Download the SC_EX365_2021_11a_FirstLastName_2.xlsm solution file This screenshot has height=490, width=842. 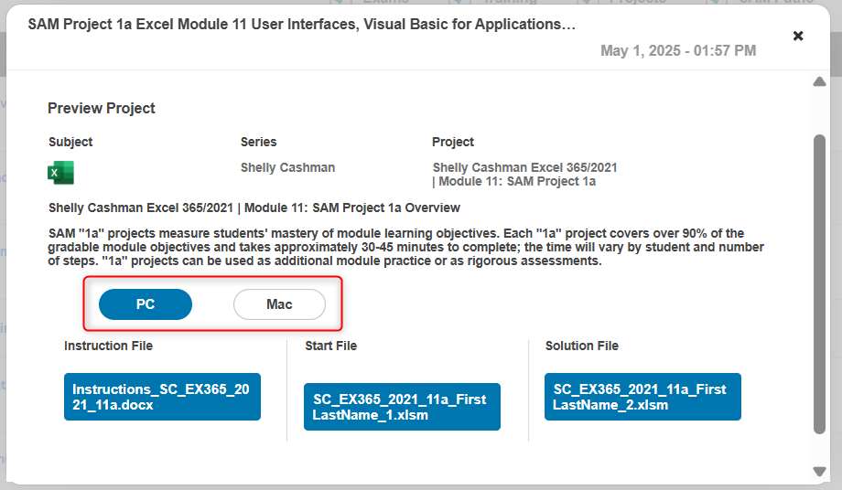point(642,397)
